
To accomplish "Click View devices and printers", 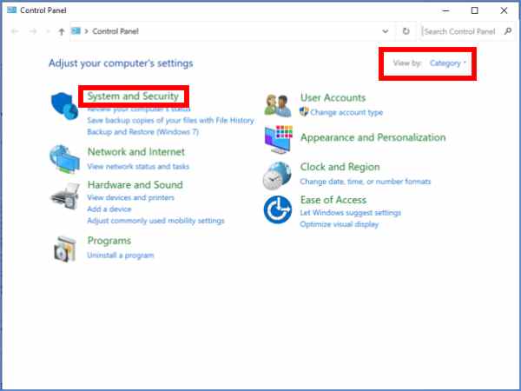I will [130, 198].
